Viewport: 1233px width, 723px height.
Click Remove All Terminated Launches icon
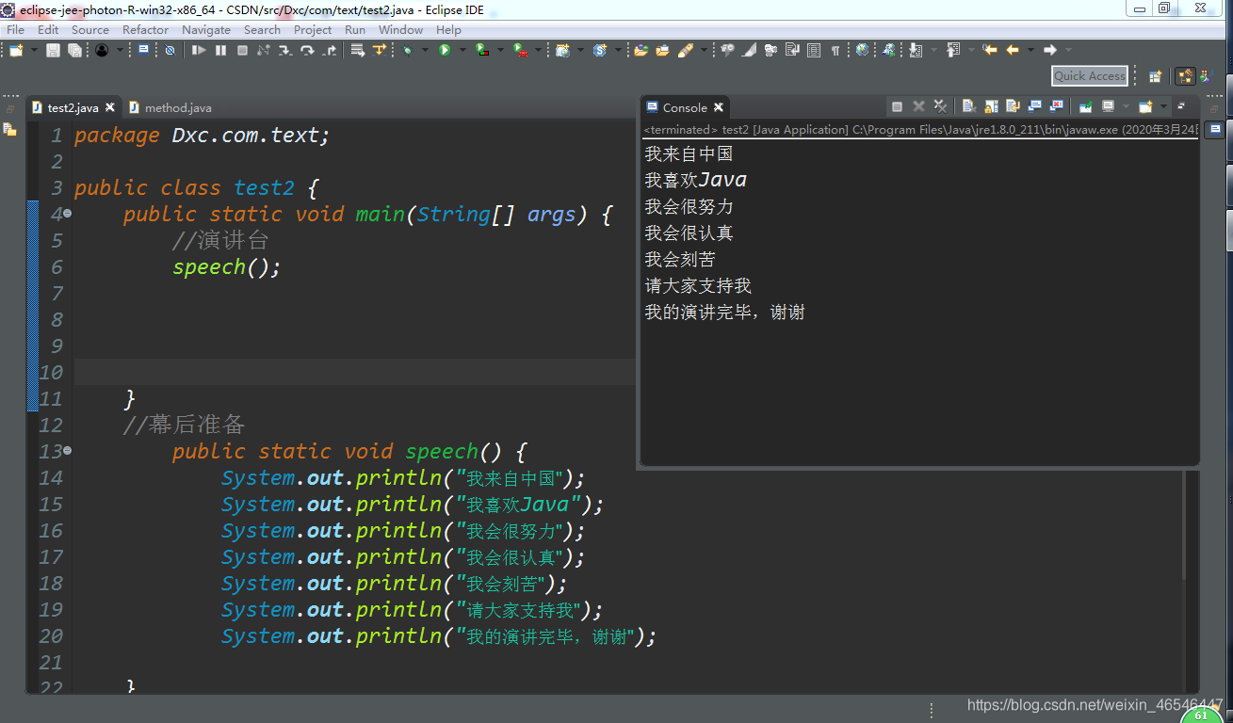[x=940, y=107]
